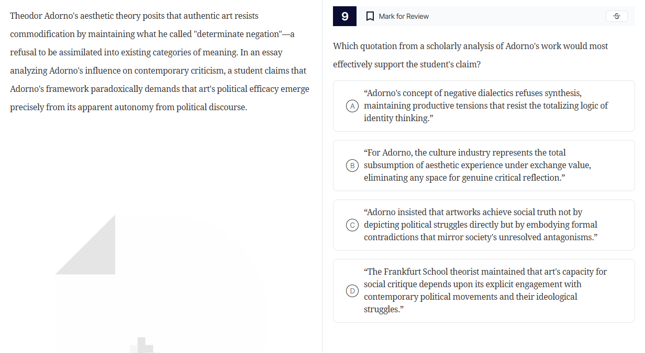645x353 pixels.
Task: Choose the answer about the culture industry
Action: [x=477, y=166]
